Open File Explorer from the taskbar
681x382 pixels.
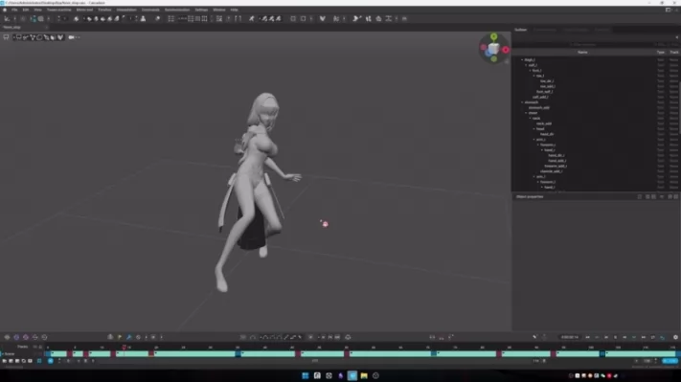pyautogui.click(x=364, y=375)
